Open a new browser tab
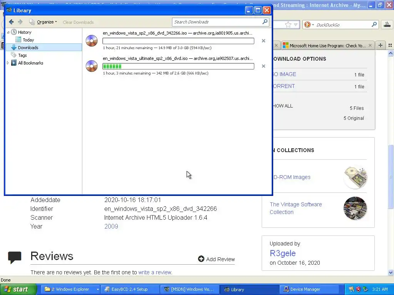394x295 pixels. (x=381, y=45)
